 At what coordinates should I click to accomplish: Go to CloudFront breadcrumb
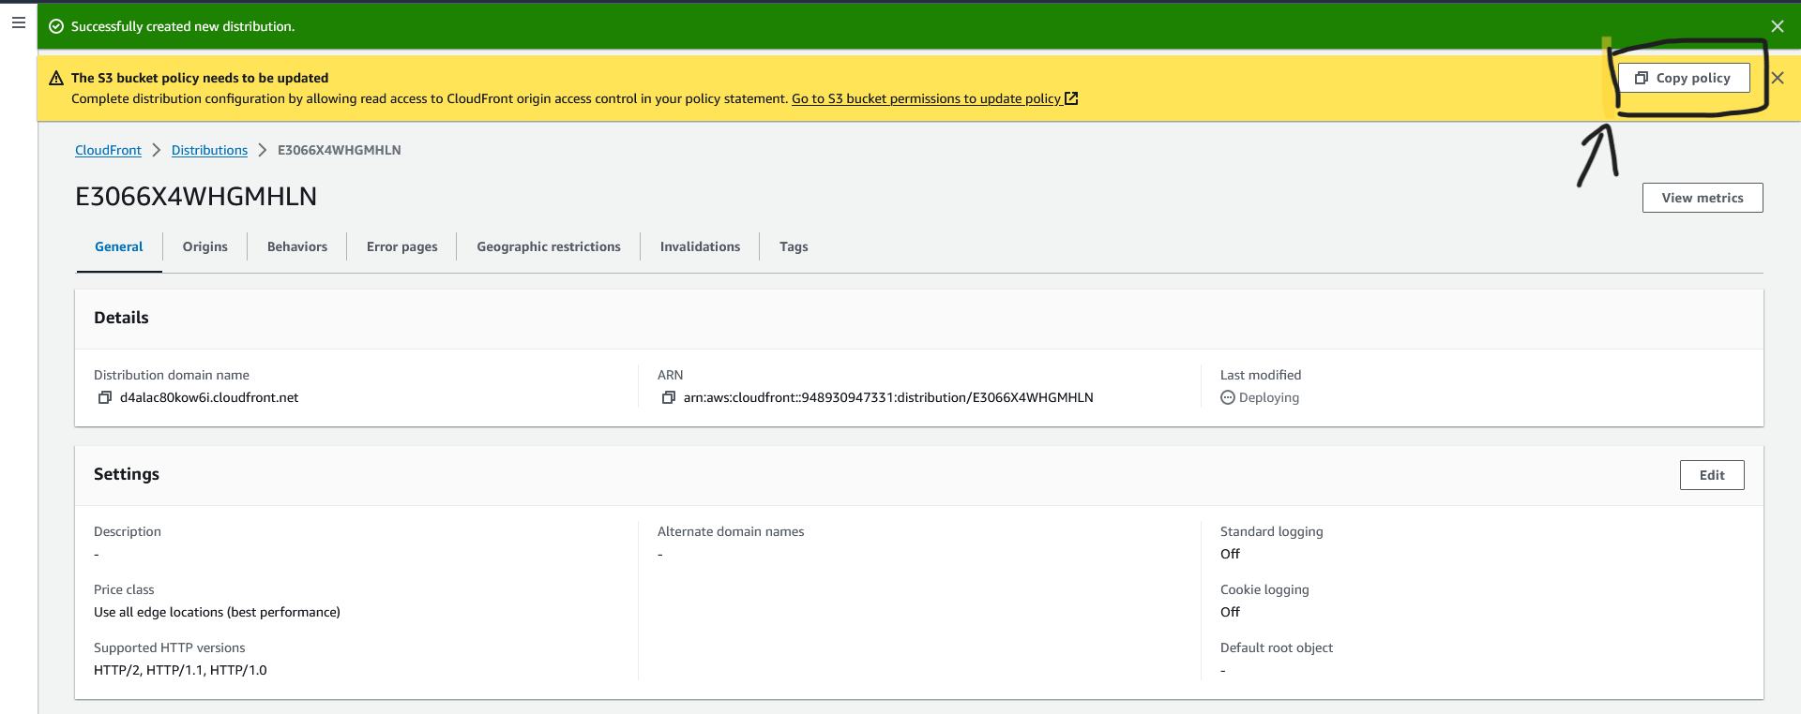[x=108, y=150]
